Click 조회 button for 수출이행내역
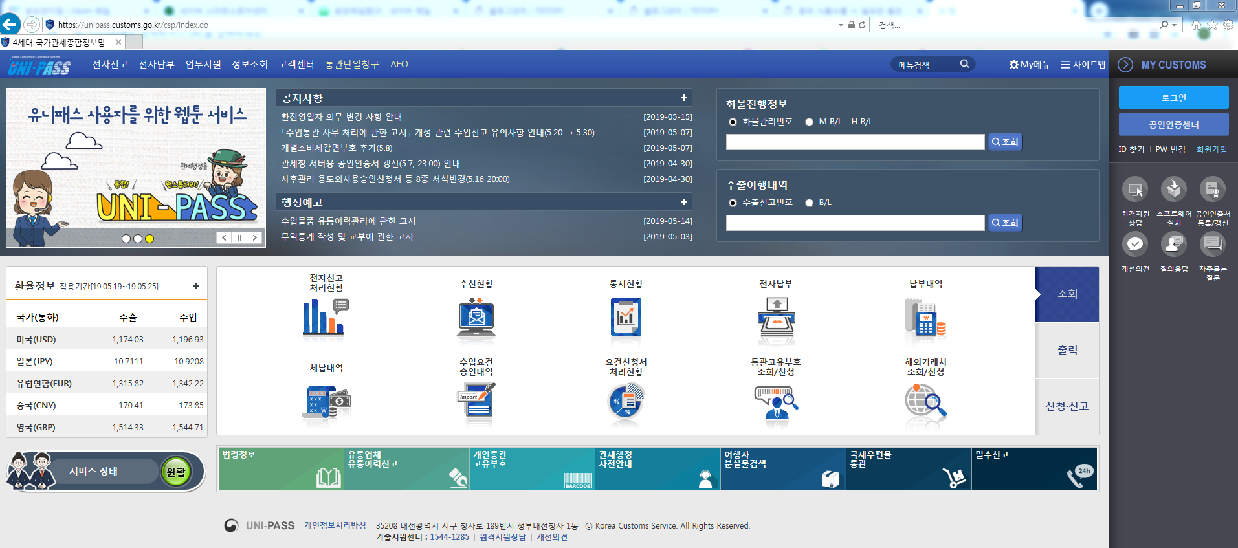This screenshot has width=1238, height=548. (x=1005, y=223)
